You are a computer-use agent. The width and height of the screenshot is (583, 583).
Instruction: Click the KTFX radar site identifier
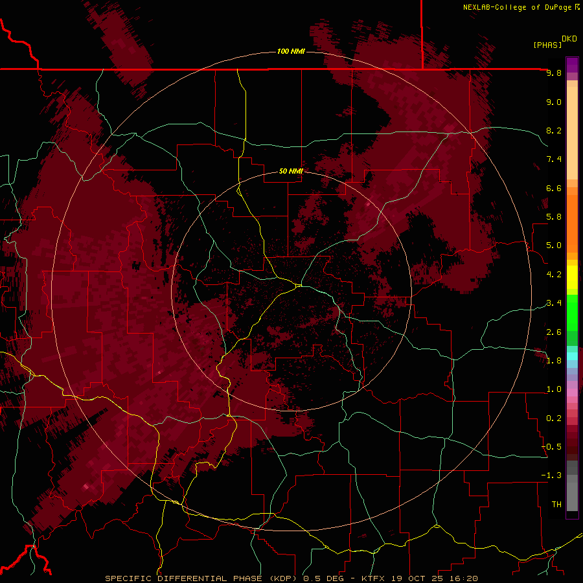[x=373, y=578]
